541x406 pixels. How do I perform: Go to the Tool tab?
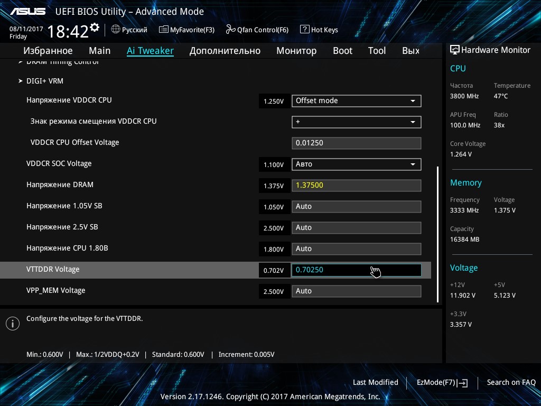(x=377, y=51)
